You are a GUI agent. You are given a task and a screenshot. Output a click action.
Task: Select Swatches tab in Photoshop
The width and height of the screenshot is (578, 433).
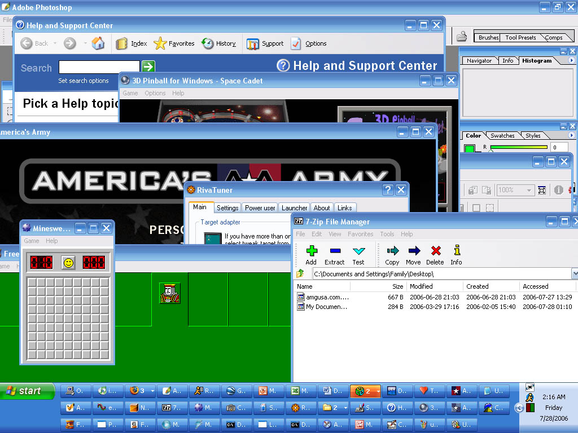(502, 135)
